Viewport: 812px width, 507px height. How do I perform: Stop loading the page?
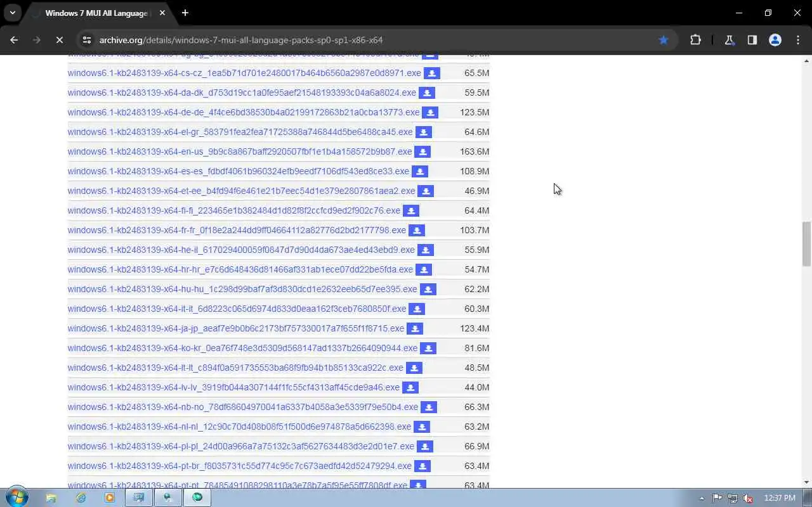(59, 40)
